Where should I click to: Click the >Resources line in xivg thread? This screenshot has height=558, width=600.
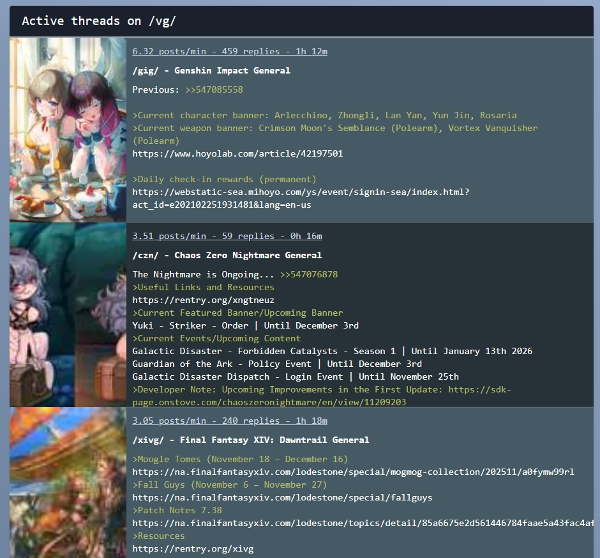tap(158, 536)
